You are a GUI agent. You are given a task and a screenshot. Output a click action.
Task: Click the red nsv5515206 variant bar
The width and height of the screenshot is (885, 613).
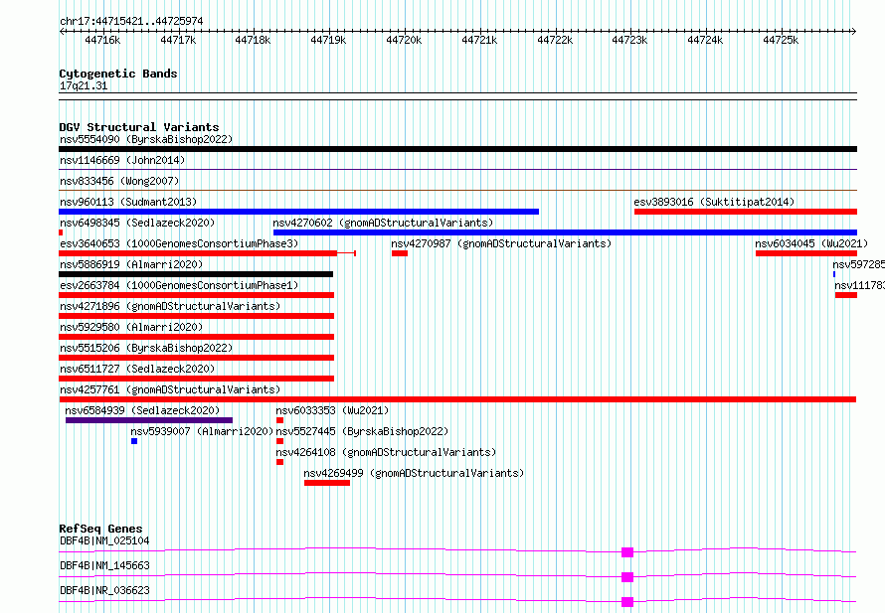coord(197,358)
